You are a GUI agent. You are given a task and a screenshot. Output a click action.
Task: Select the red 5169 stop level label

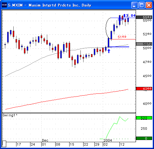[122, 37]
